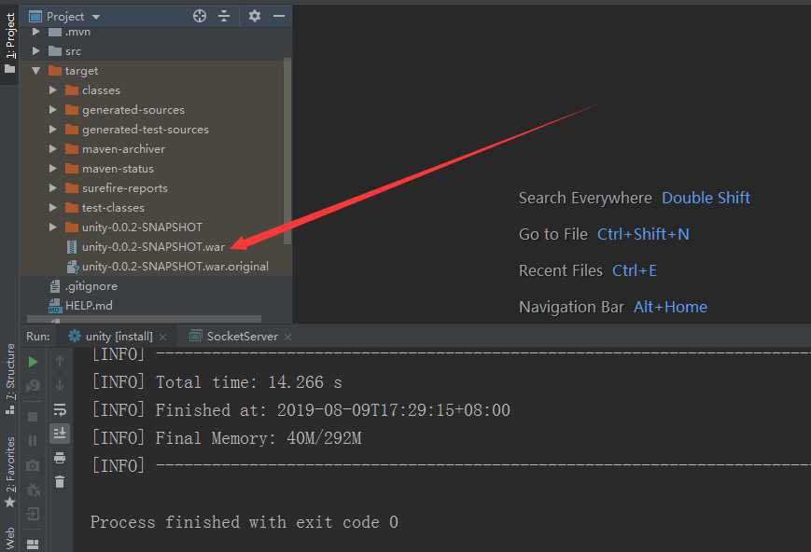The height and width of the screenshot is (552, 811).
Task: Click the Clear All trash icon
Action: 60,482
